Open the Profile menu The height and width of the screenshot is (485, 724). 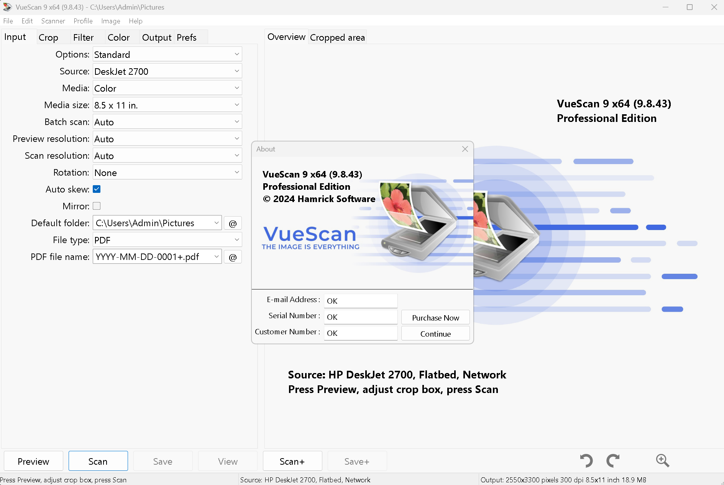83,21
